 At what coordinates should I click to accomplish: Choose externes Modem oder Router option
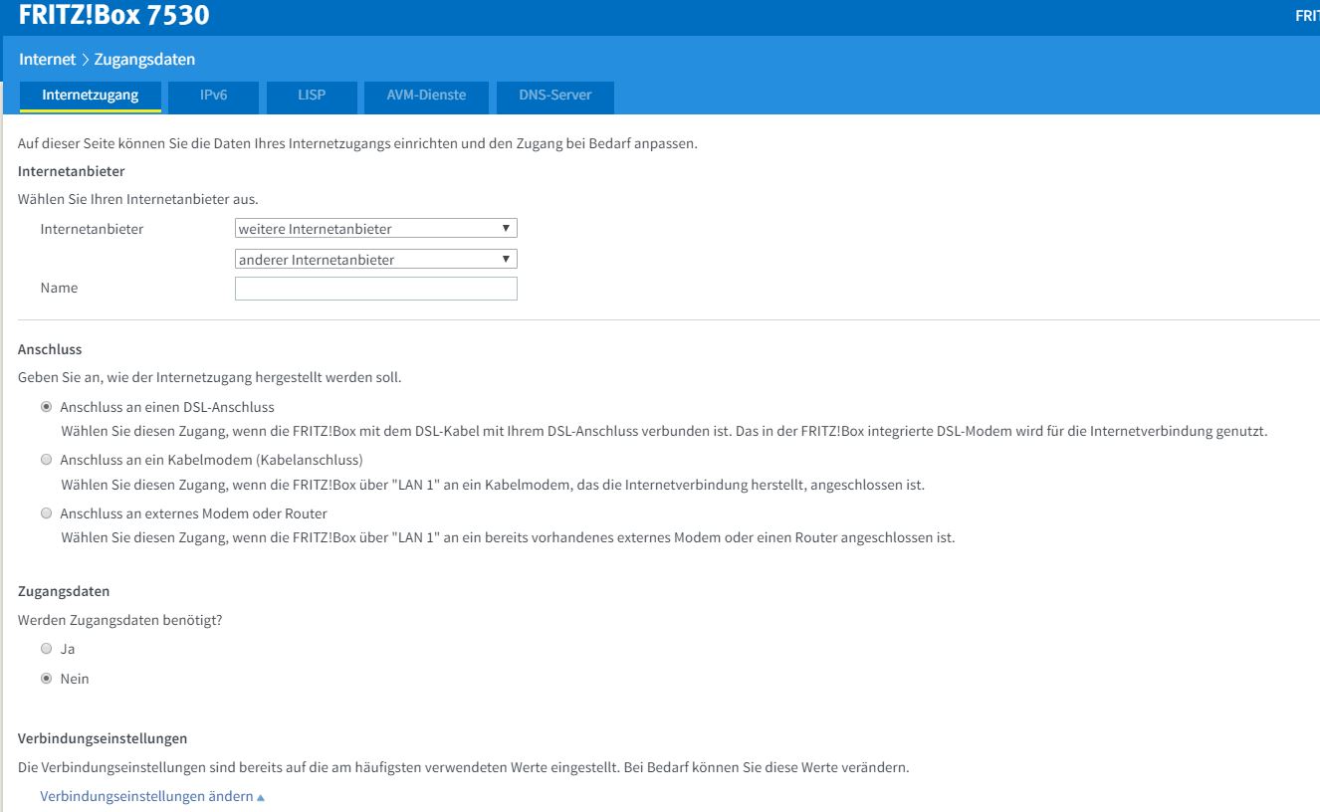tap(46, 513)
